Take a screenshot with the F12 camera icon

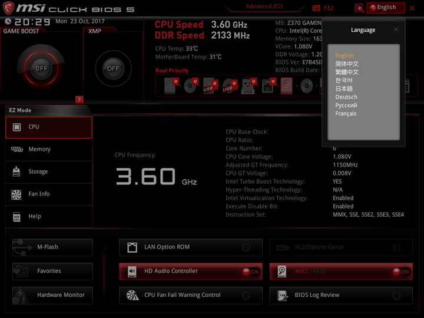point(316,8)
